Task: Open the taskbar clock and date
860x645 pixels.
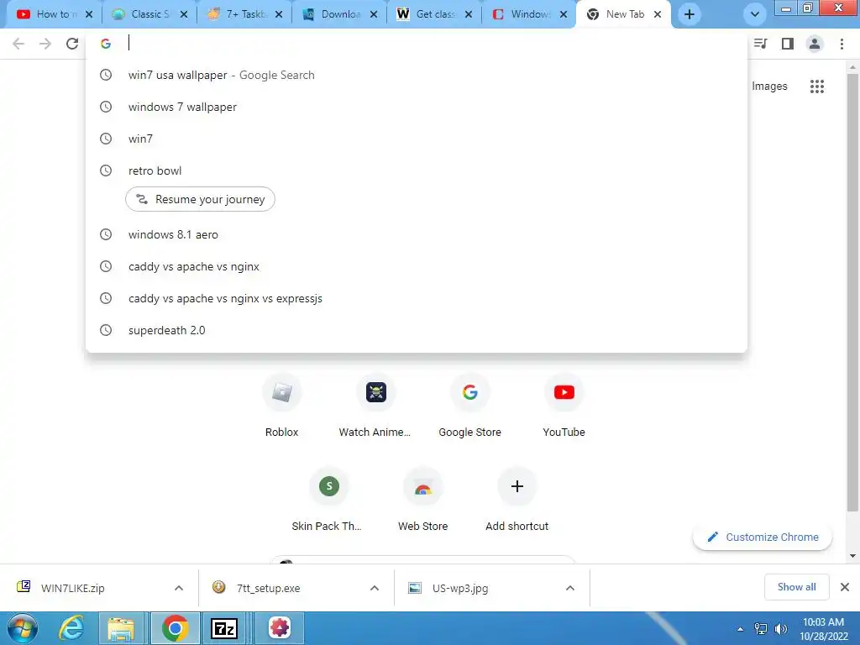Action: pos(823,629)
